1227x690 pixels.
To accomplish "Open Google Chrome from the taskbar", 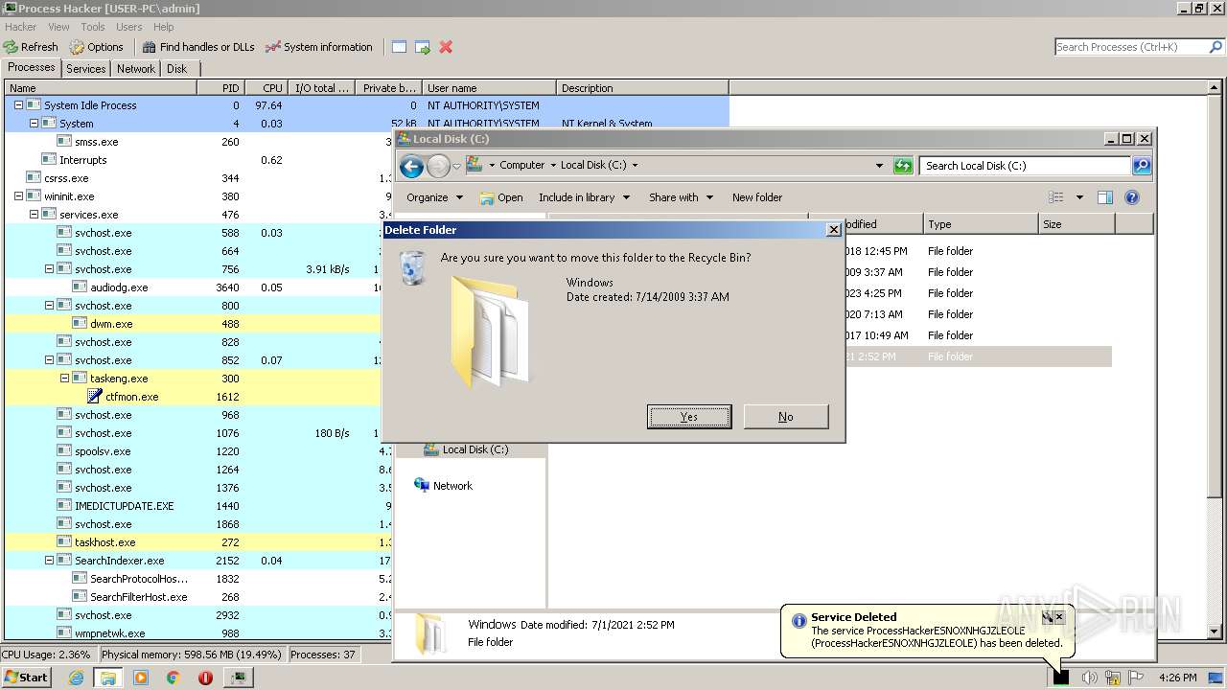I will click(173, 678).
